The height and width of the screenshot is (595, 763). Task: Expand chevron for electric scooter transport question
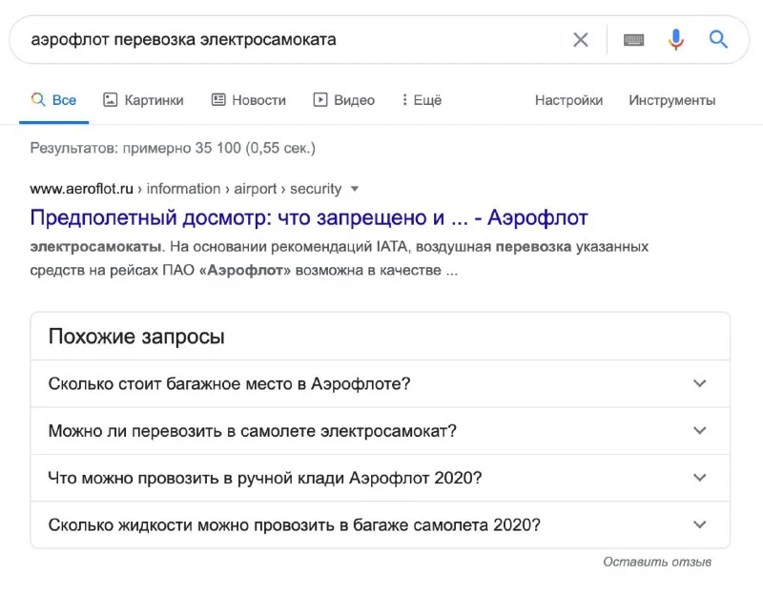[700, 431]
